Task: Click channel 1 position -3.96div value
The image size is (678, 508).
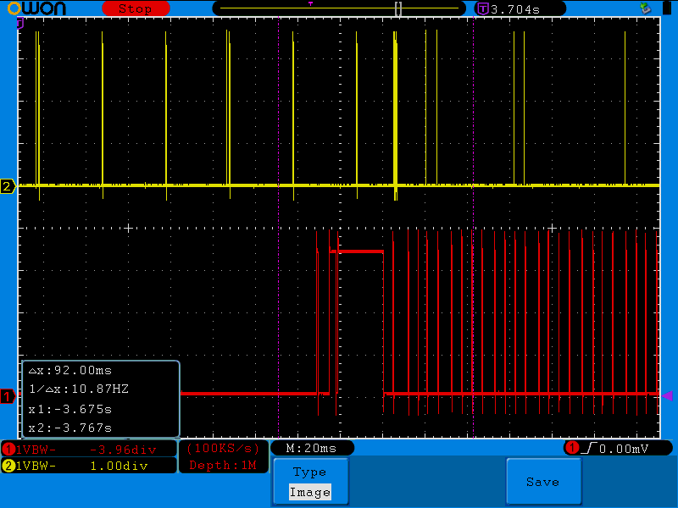Action: click(123, 450)
